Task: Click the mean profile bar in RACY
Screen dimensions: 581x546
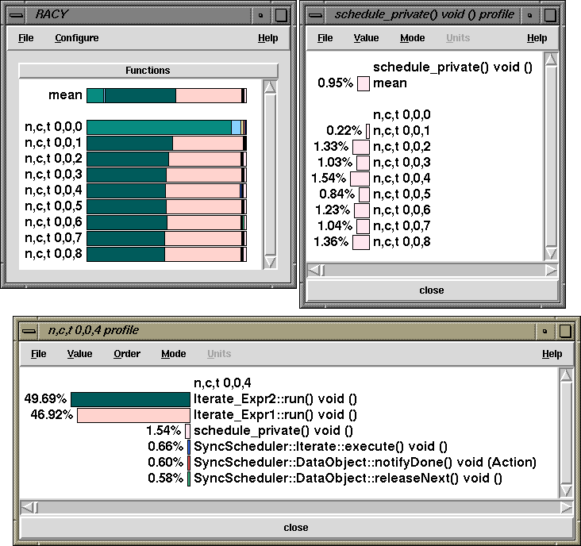Action: tap(167, 95)
